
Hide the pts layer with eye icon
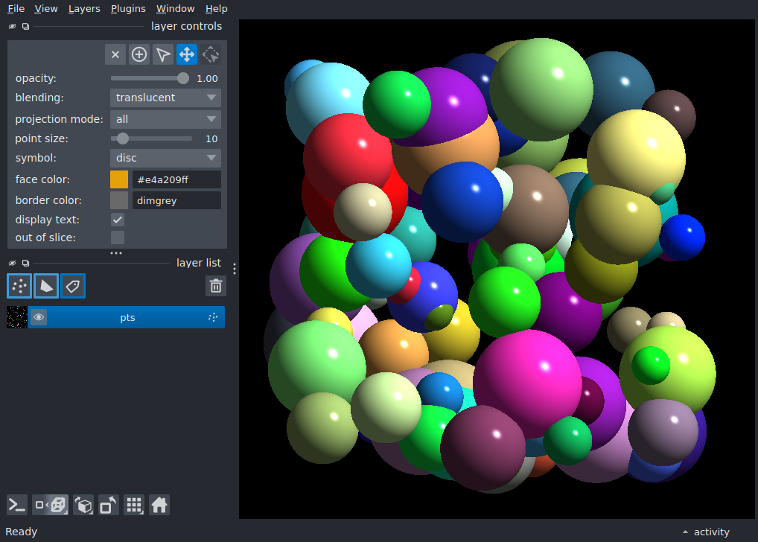coord(39,318)
